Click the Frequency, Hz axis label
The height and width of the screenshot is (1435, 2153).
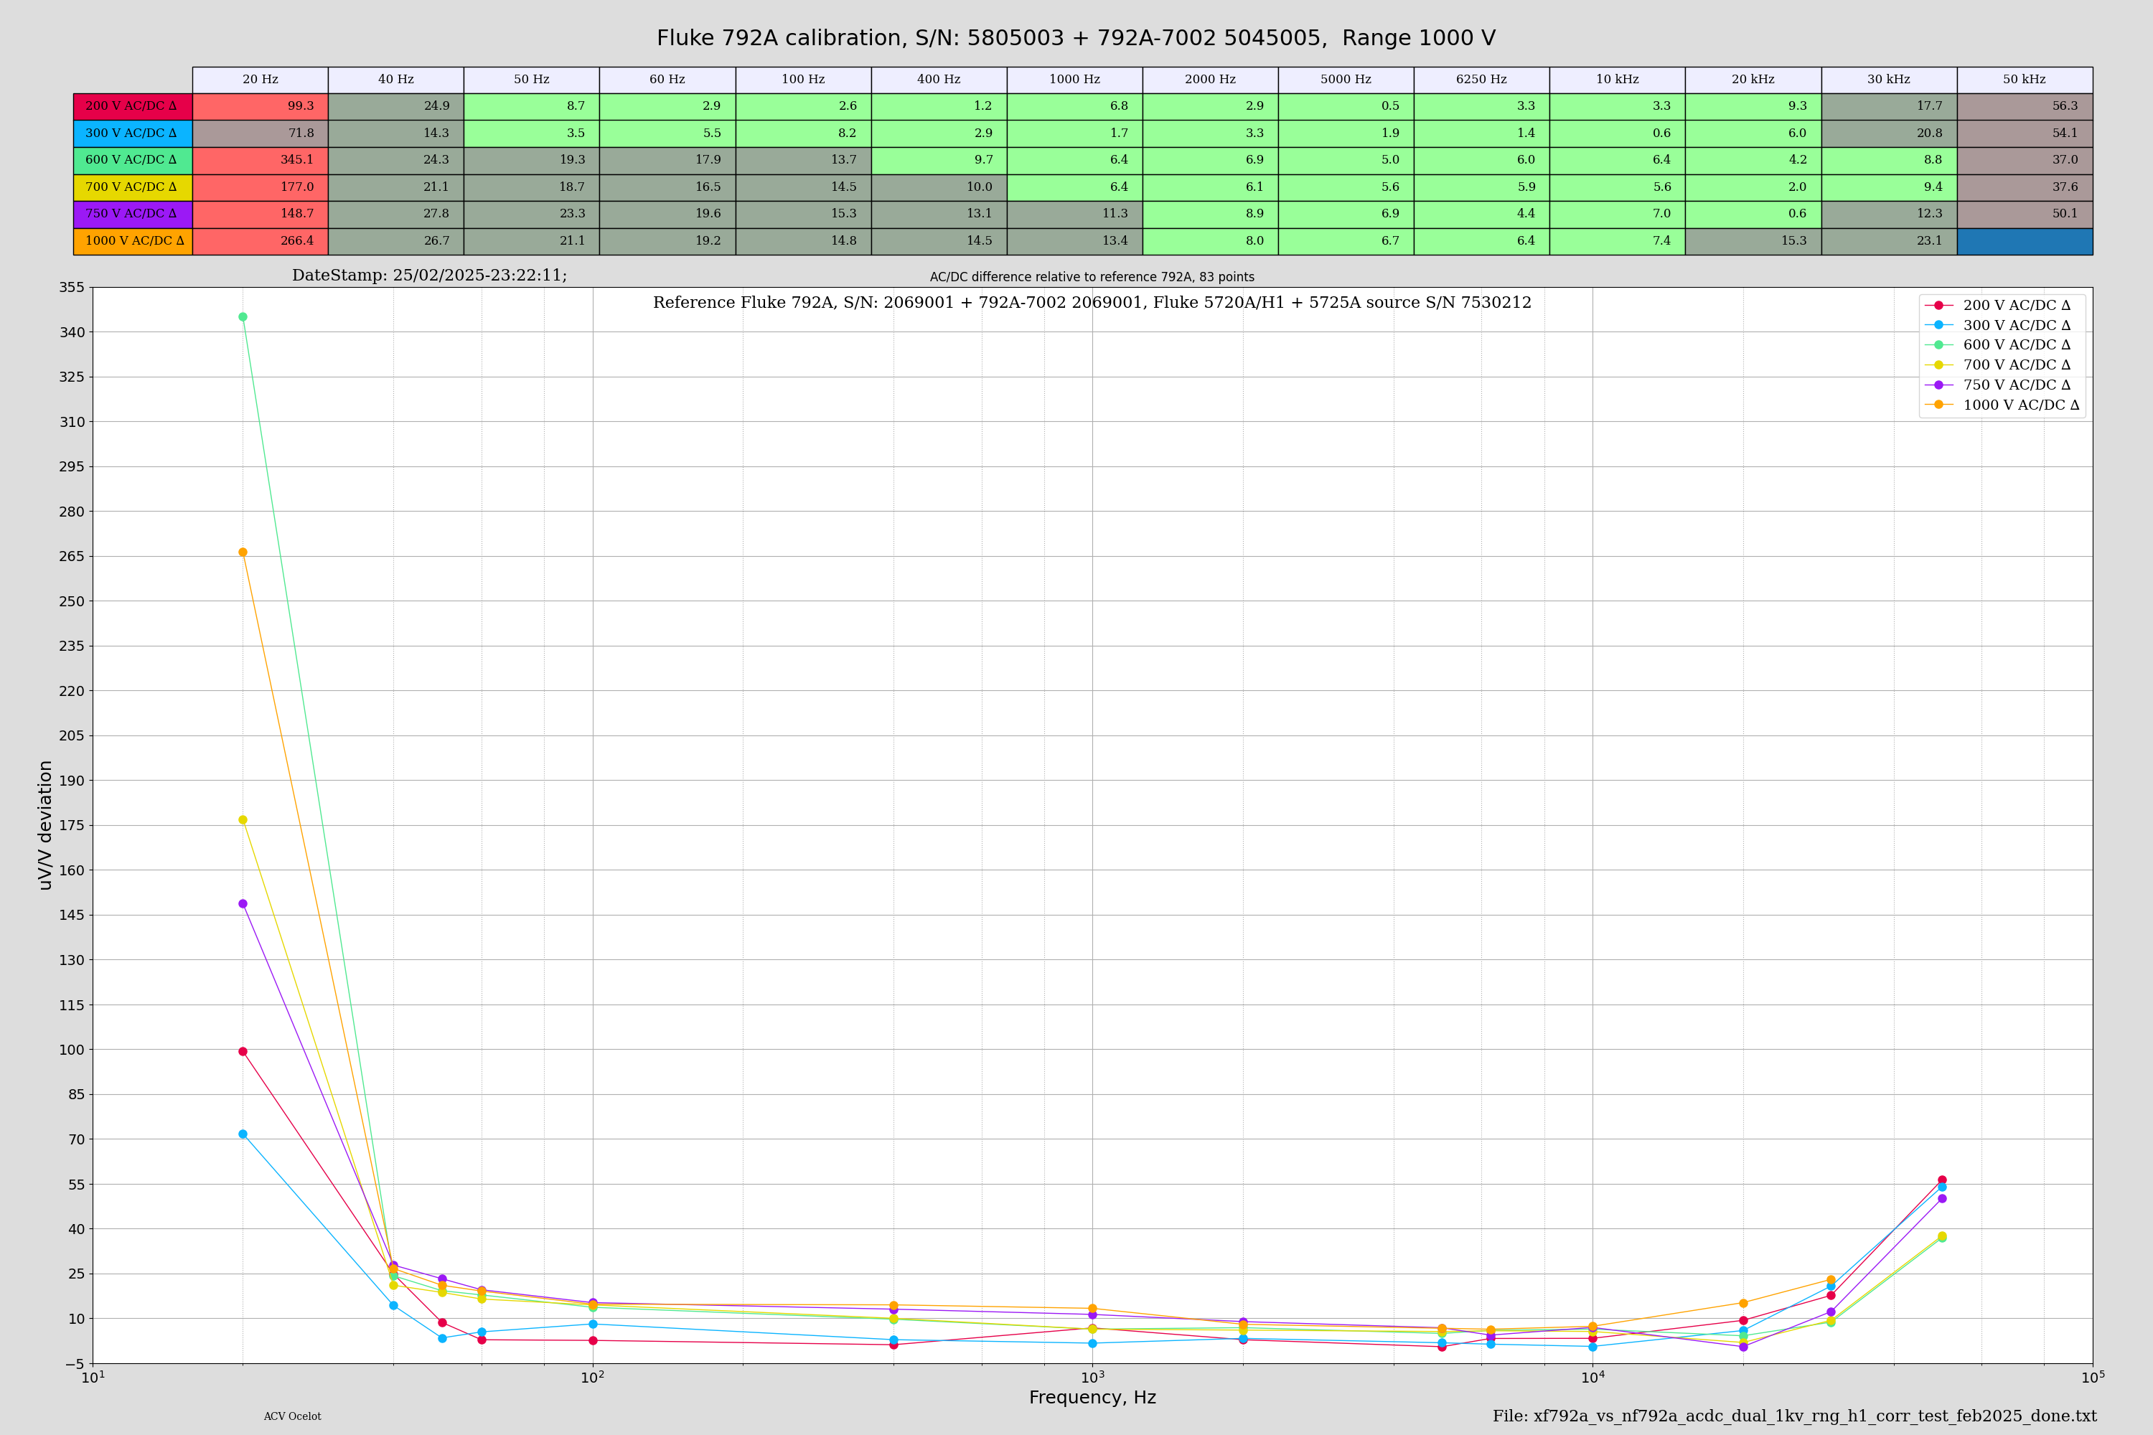[x=1092, y=1398]
